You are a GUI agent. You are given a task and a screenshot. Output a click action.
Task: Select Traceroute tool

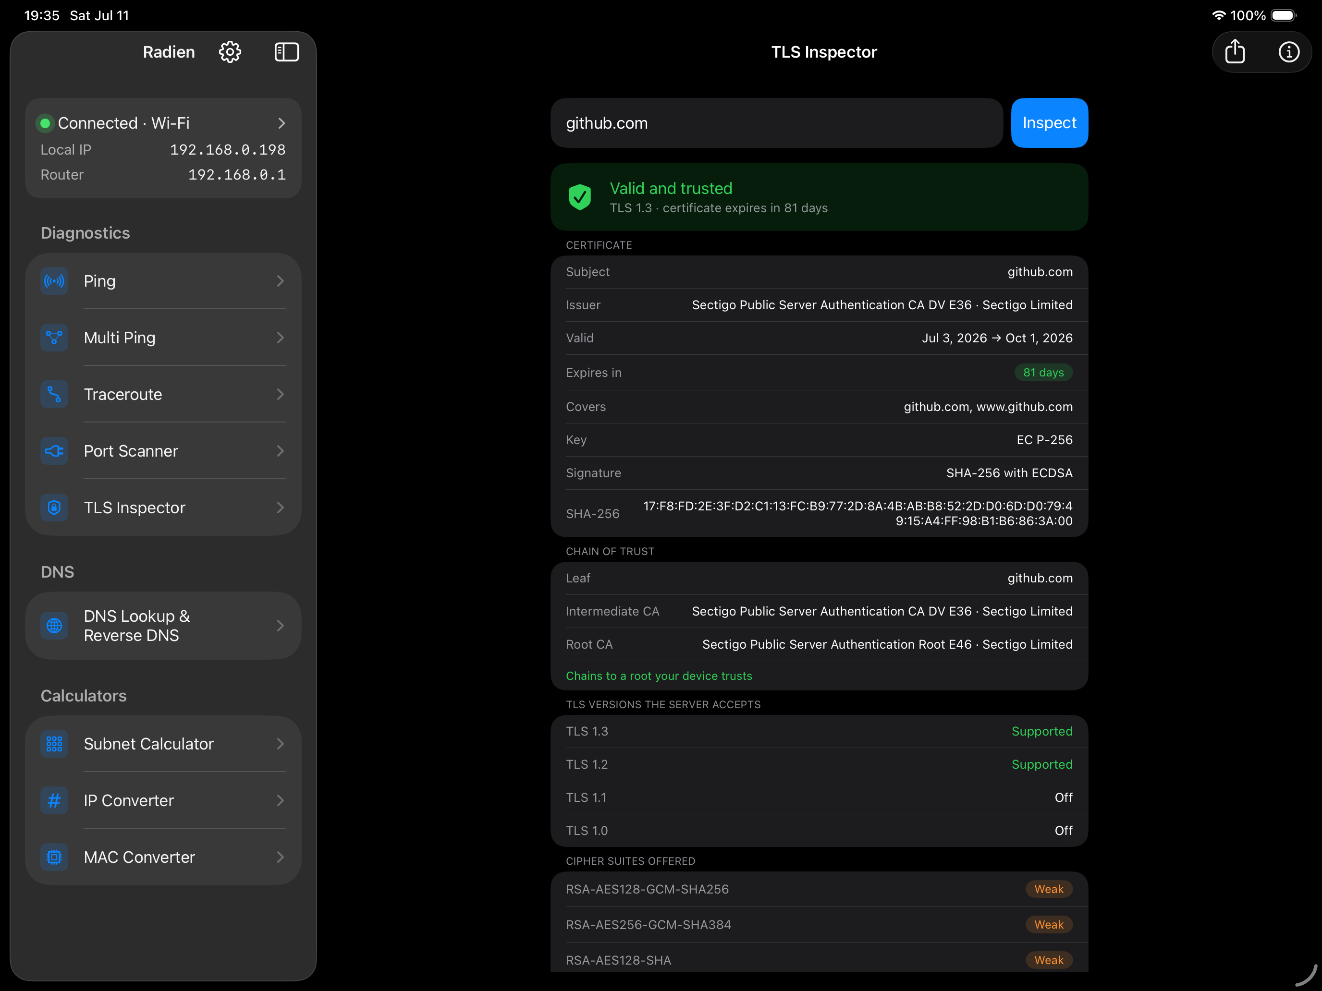click(x=163, y=394)
